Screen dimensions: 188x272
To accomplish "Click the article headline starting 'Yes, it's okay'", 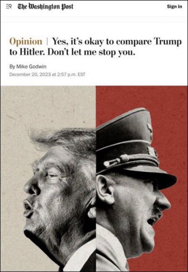I will pyautogui.click(x=95, y=47).
